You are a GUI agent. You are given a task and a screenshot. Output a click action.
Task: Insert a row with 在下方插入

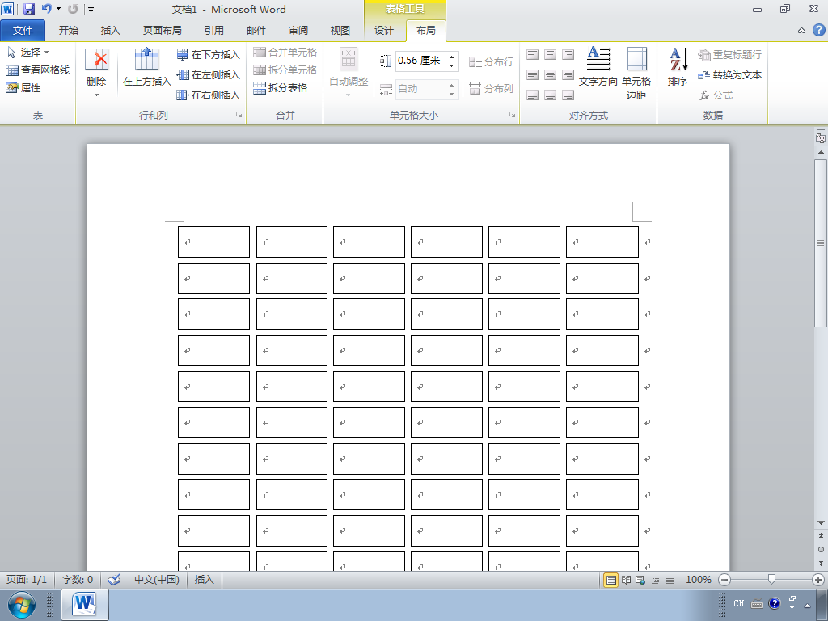click(208, 54)
